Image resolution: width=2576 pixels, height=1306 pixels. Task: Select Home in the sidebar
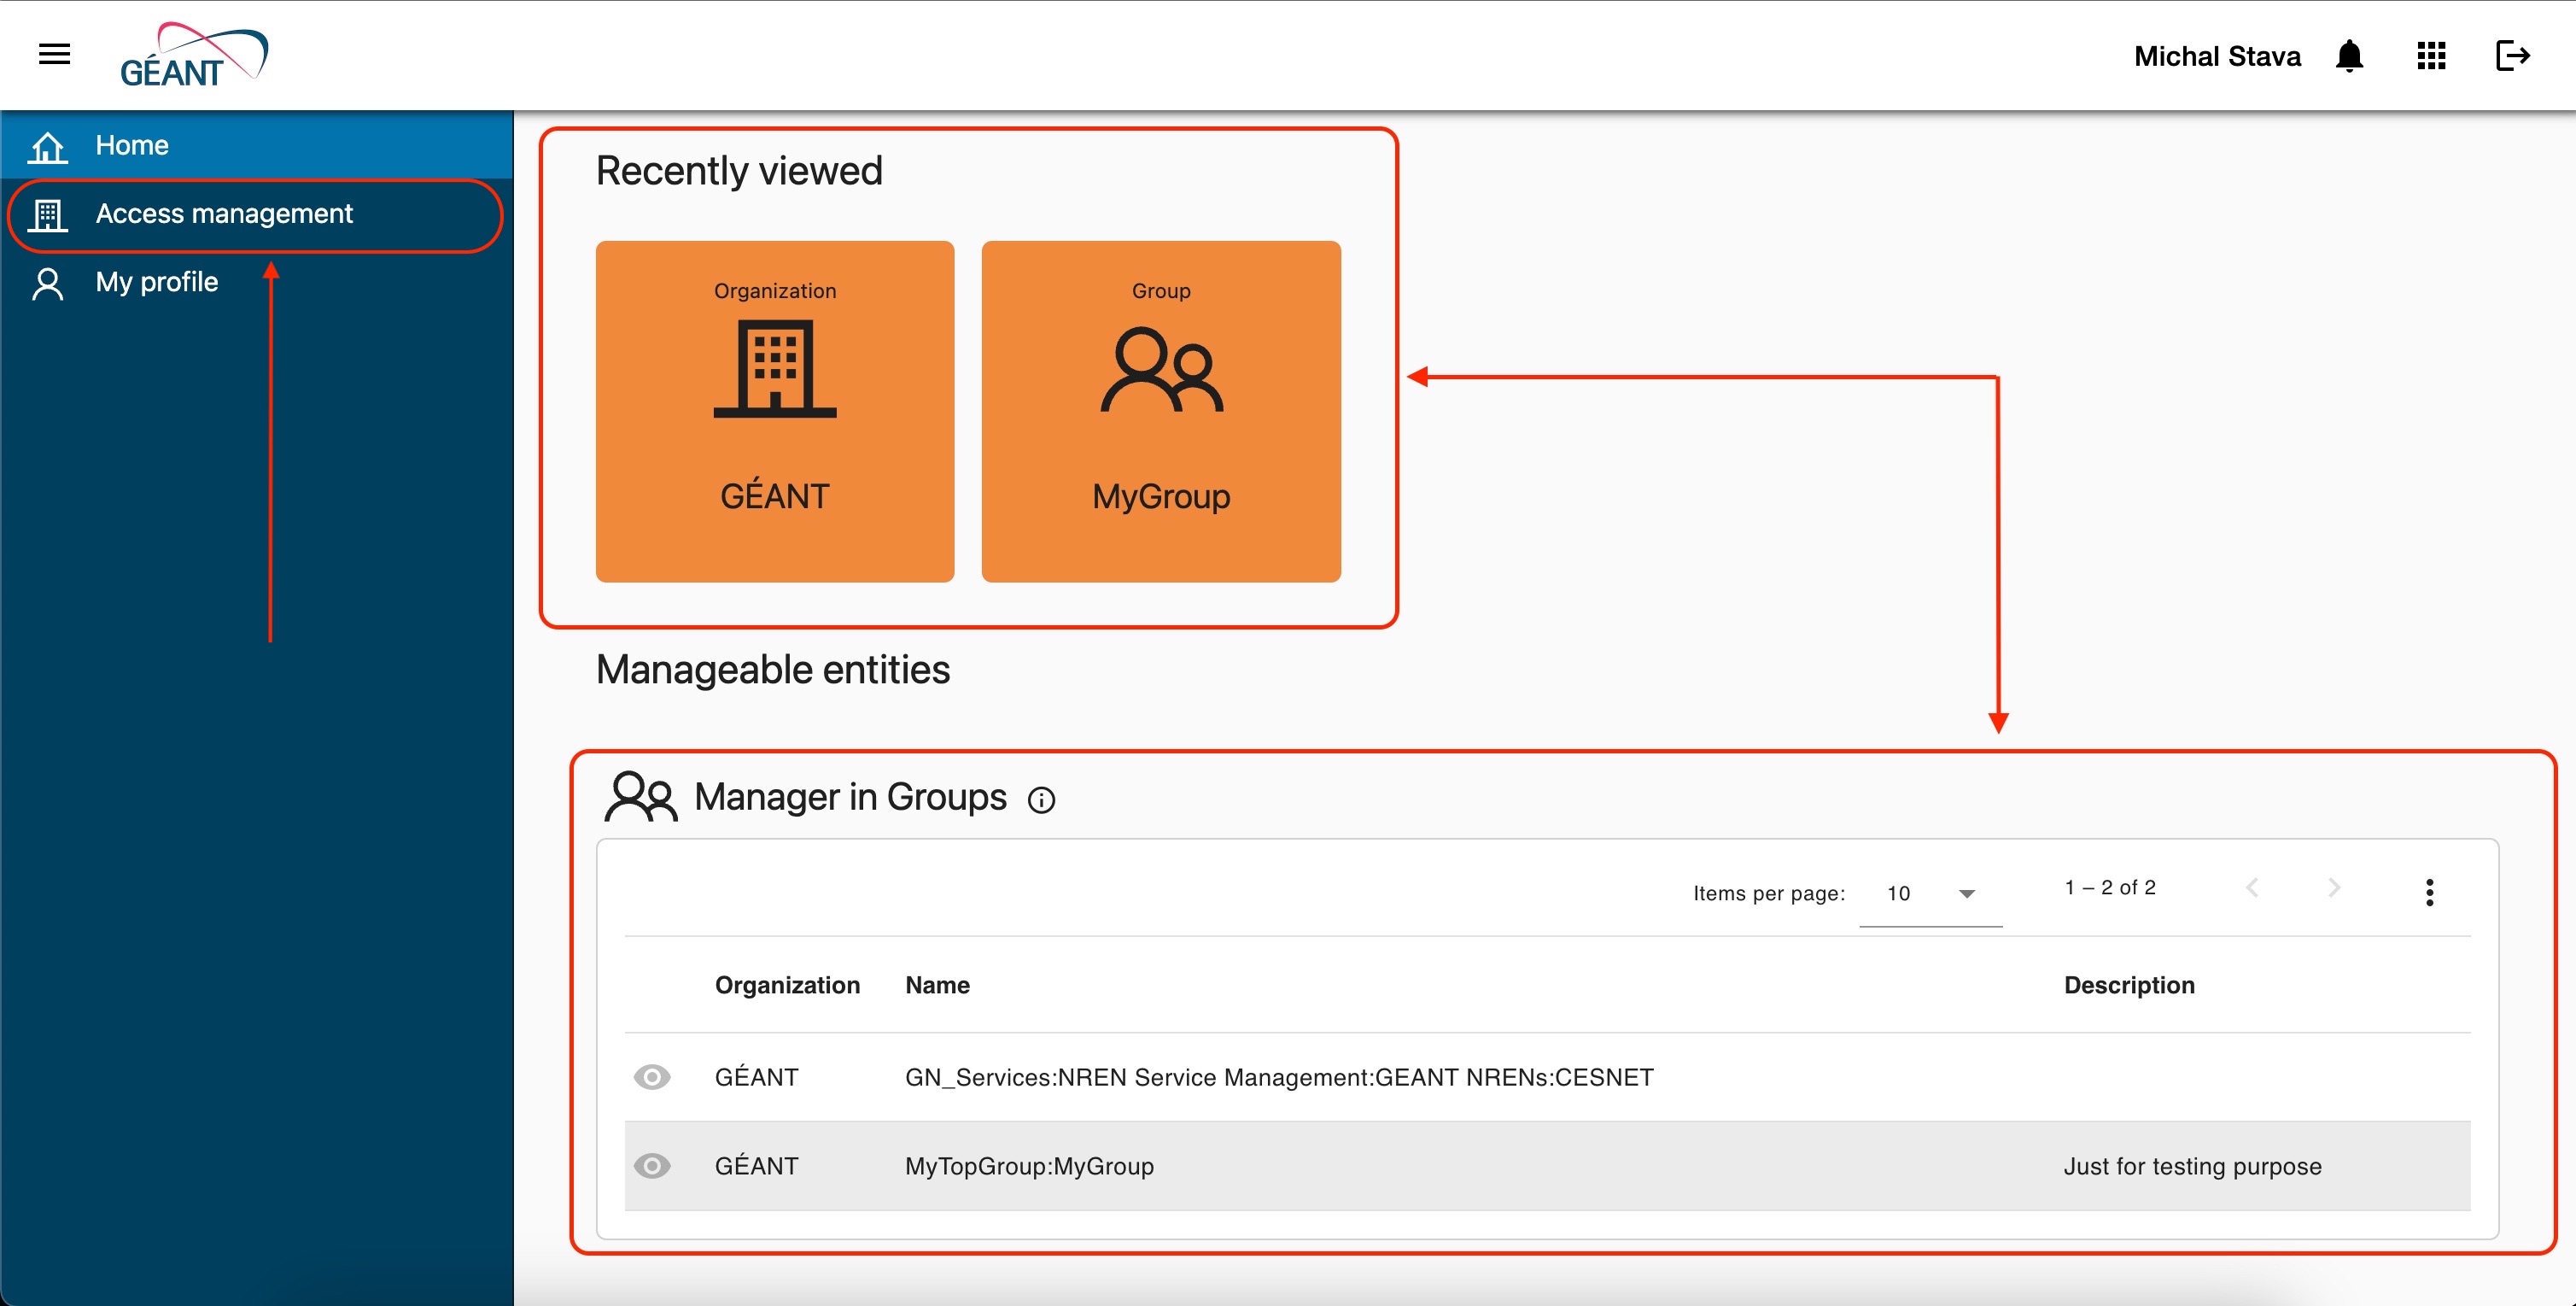(x=256, y=145)
